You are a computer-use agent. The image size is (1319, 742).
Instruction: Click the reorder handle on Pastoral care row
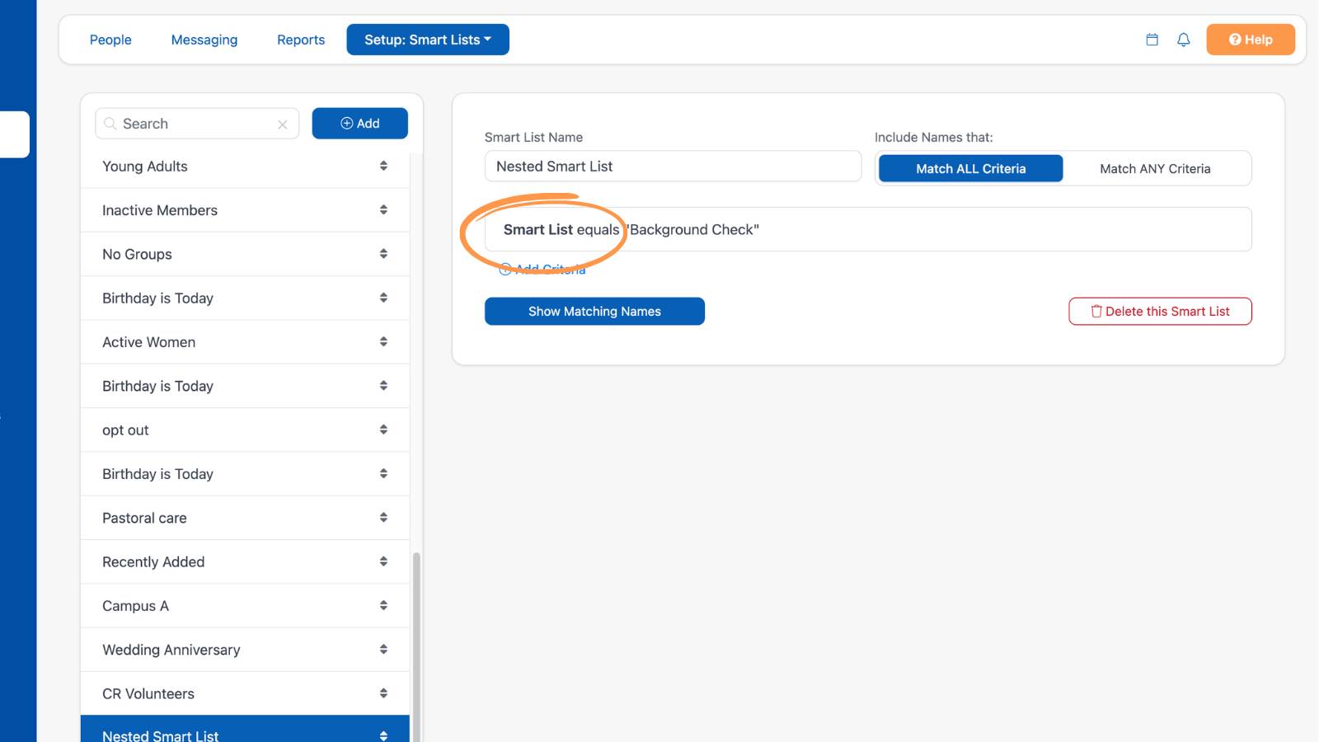[x=383, y=518]
